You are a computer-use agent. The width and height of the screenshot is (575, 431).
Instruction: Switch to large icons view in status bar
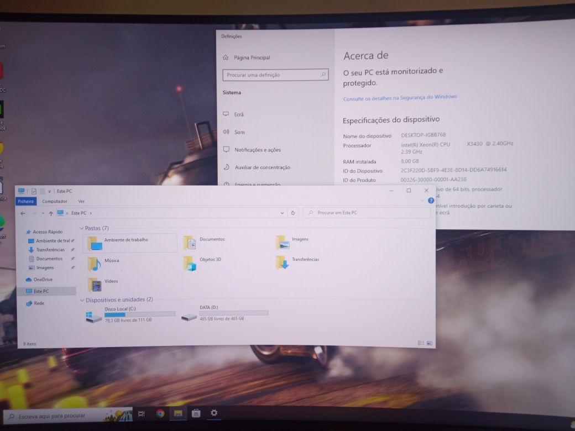[x=430, y=343]
